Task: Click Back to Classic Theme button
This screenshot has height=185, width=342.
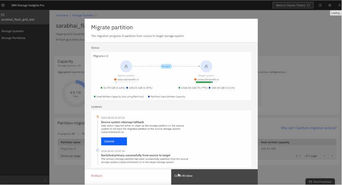Action: click(x=293, y=5)
